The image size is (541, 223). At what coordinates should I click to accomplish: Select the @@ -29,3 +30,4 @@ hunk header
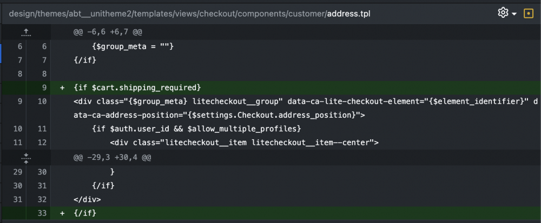113,158
